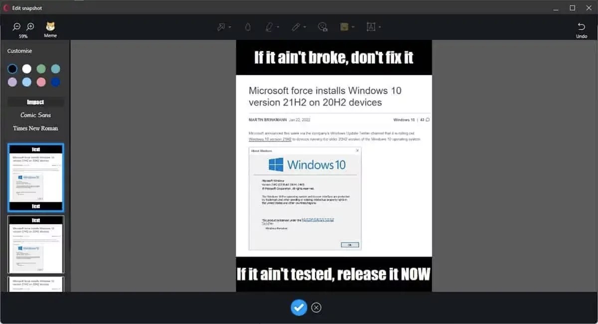Screen dimensions: 598x324
Task: Select the second meme layout thumbnail
Action: tap(35, 244)
